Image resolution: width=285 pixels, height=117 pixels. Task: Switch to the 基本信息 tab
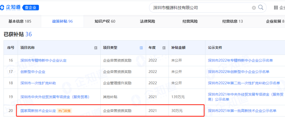(20, 21)
